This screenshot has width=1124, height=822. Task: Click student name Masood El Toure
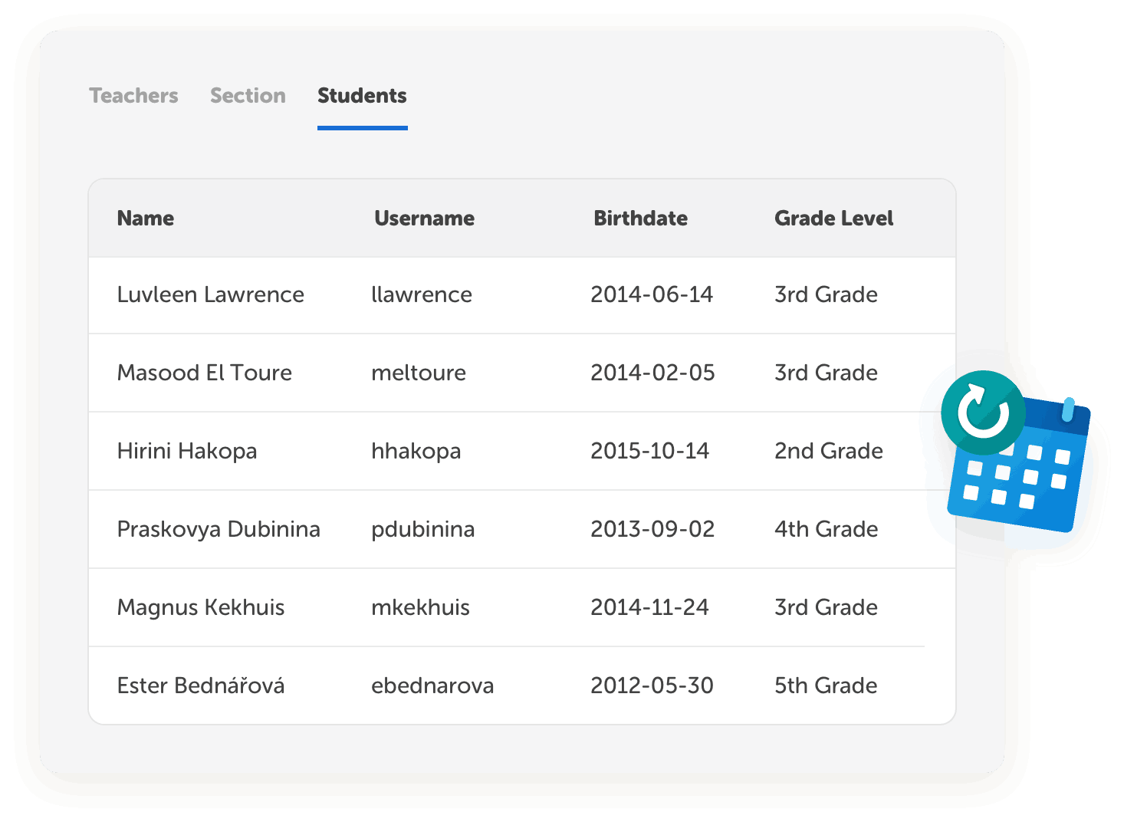205,373
